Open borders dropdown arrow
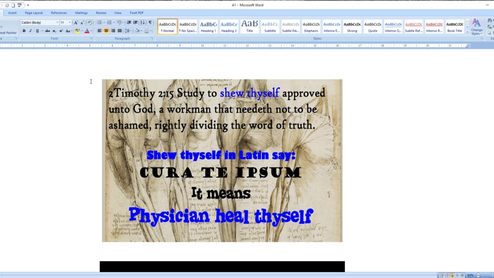This screenshot has height=278, width=494. pyautogui.click(x=151, y=31)
